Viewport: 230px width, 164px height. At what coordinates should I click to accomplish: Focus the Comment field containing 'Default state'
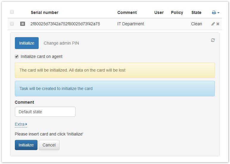tap(45, 112)
